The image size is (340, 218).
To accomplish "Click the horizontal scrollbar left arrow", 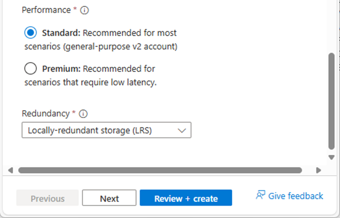I will [x=10, y=170].
